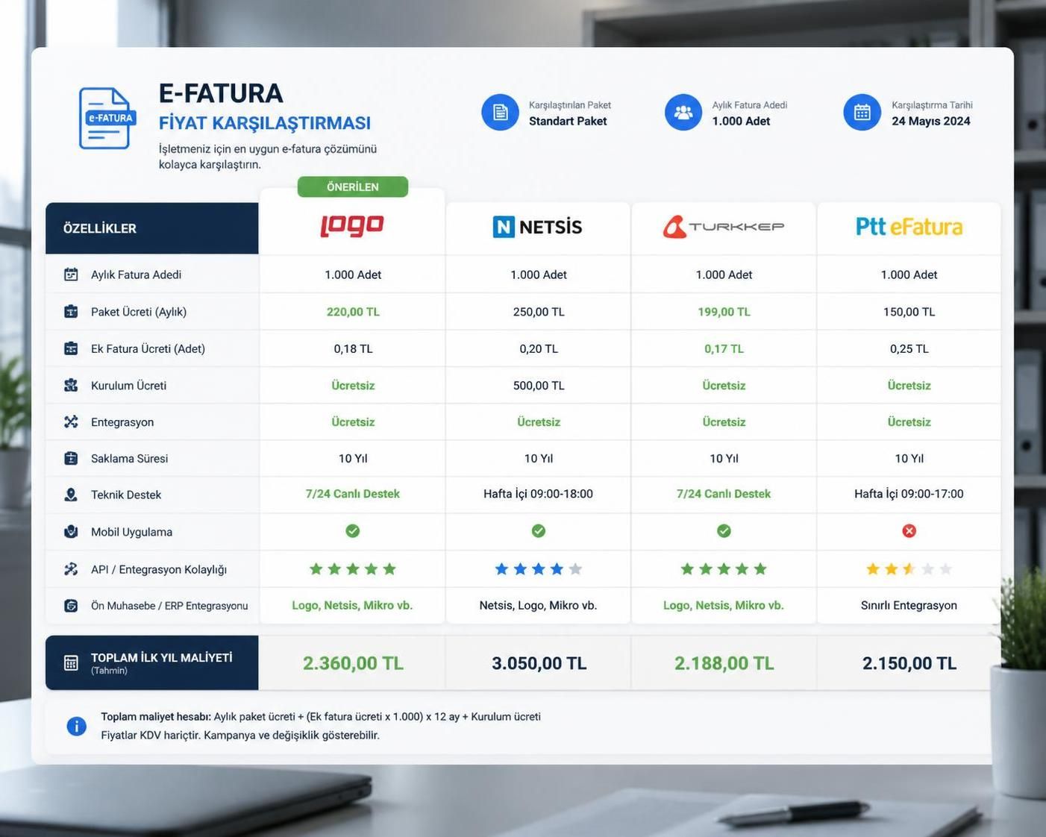Click the Entegrasyon row icon
This screenshot has height=837, width=1046.
click(x=71, y=421)
